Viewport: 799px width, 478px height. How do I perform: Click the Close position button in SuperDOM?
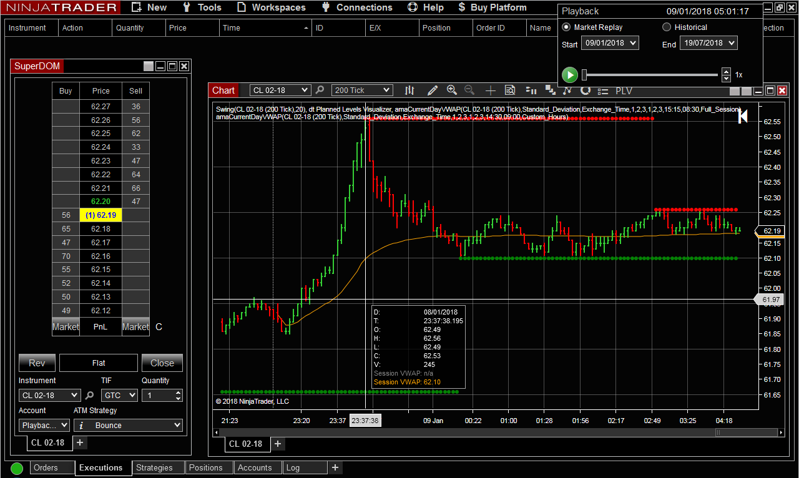point(162,363)
